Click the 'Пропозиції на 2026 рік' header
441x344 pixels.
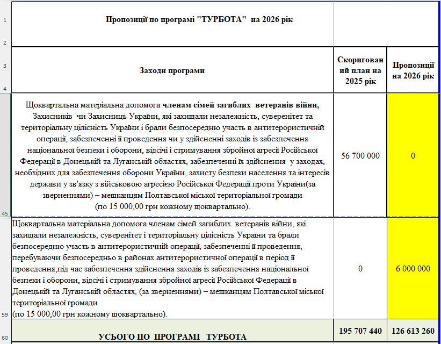[x=413, y=70]
